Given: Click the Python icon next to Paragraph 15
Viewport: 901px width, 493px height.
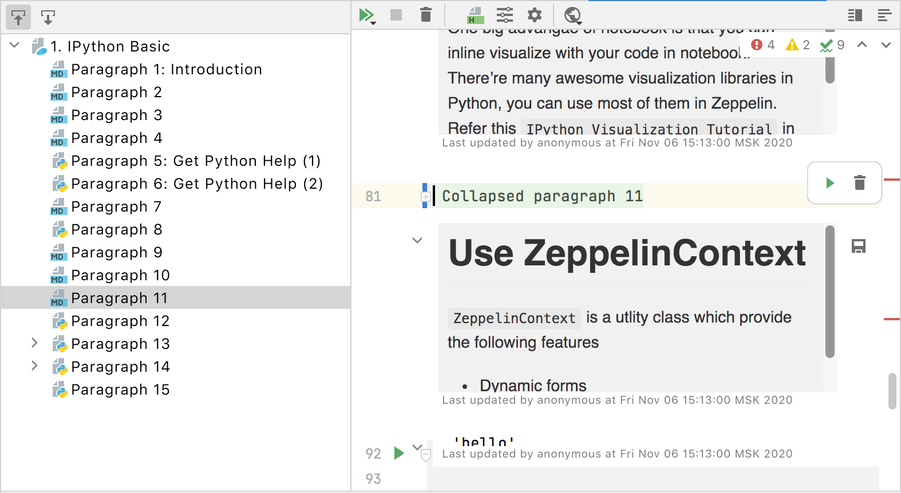Looking at the screenshot, I should (x=59, y=389).
